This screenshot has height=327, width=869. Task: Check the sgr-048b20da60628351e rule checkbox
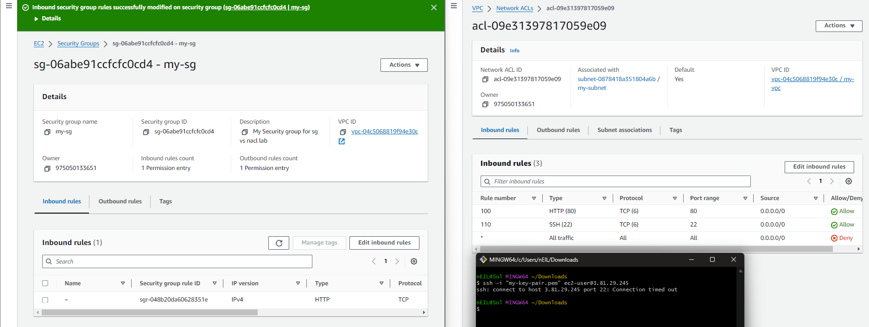tap(45, 300)
